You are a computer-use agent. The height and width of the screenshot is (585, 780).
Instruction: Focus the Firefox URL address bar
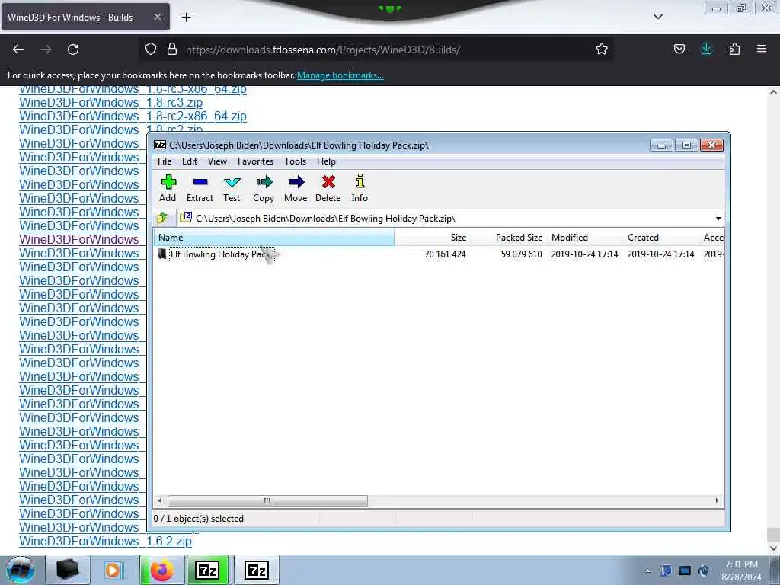pyautogui.click(x=376, y=50)
